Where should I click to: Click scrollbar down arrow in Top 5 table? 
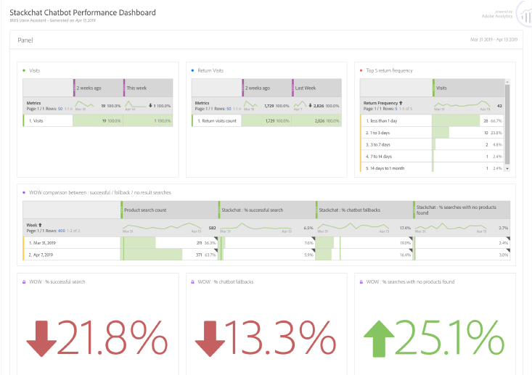click(507, 168)
